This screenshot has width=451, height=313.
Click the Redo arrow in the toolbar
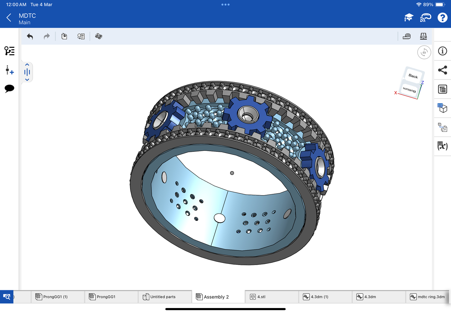coord(47,36)
